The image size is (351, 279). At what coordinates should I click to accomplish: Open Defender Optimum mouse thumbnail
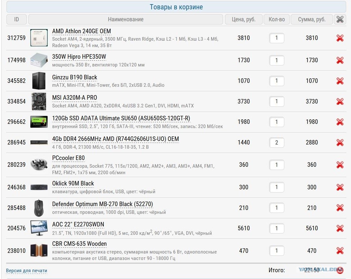[x=39, y=208]
